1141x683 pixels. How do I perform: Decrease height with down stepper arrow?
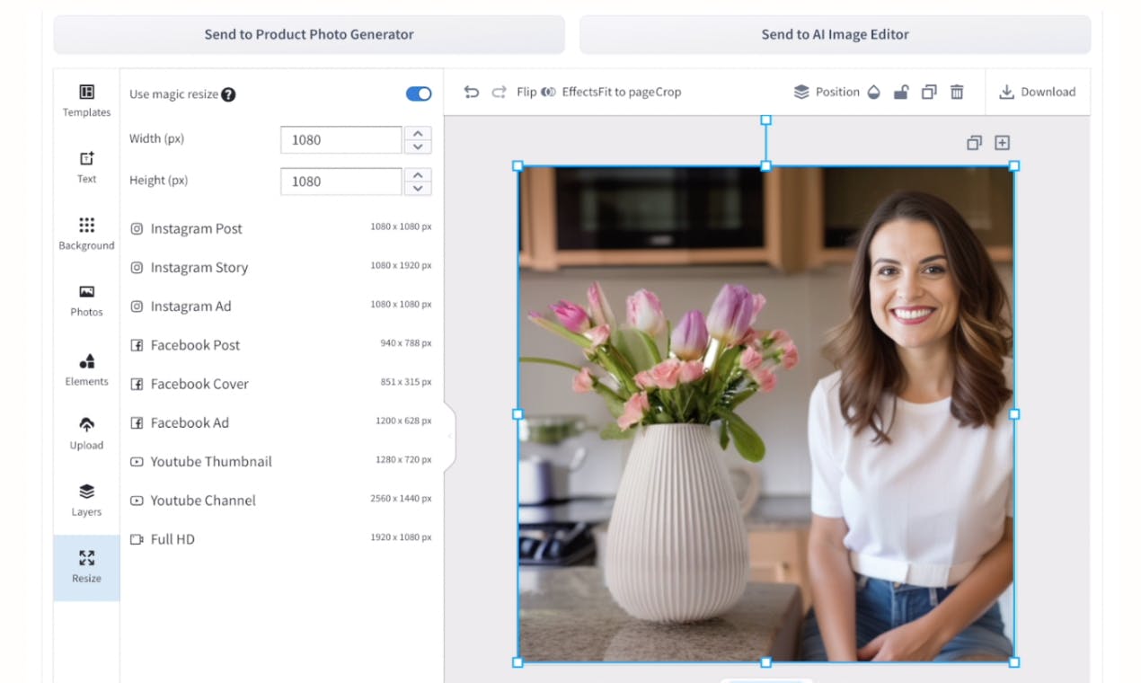[x=418, y=188]
